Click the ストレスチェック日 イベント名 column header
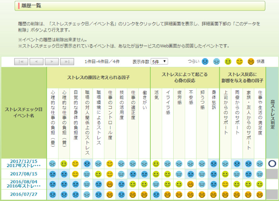This screenshot has height=201, width=279. point(24,112)
